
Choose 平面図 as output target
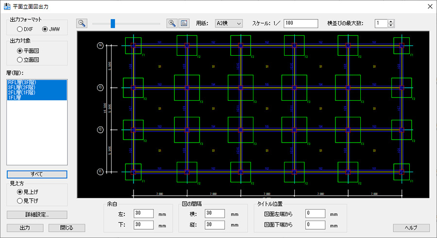coord(28,51)
